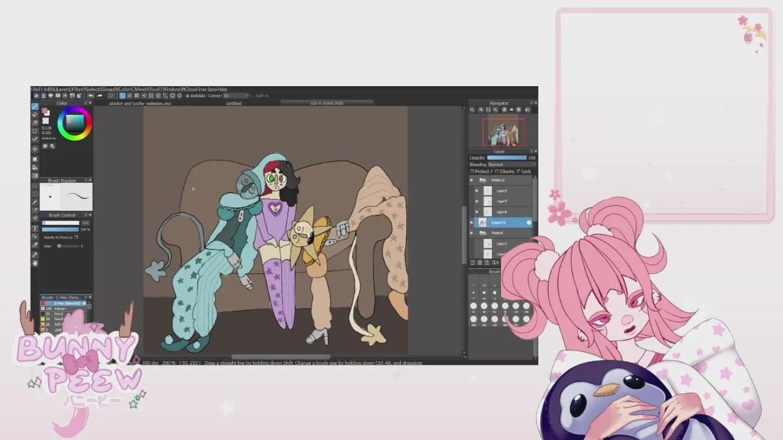Open the Layer12 settings gear
The image size is (783, 440).
pos(529,222)
